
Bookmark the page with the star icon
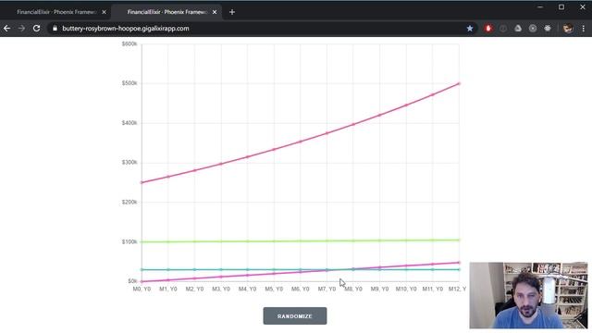(470, 29)
